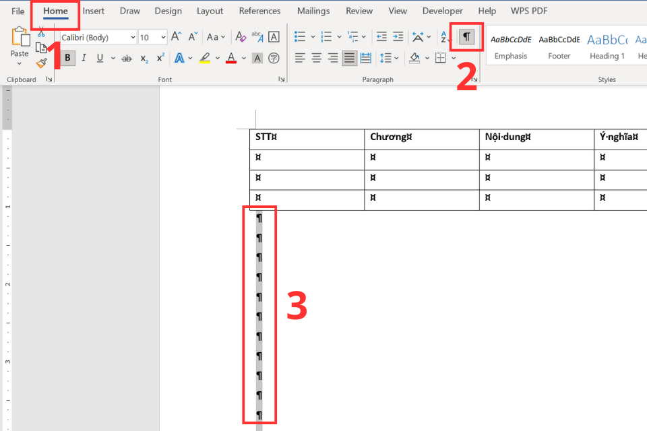Increase paragraph indent
The width and height of the screenshot is (647, 431).
click(x=398, y=37)
